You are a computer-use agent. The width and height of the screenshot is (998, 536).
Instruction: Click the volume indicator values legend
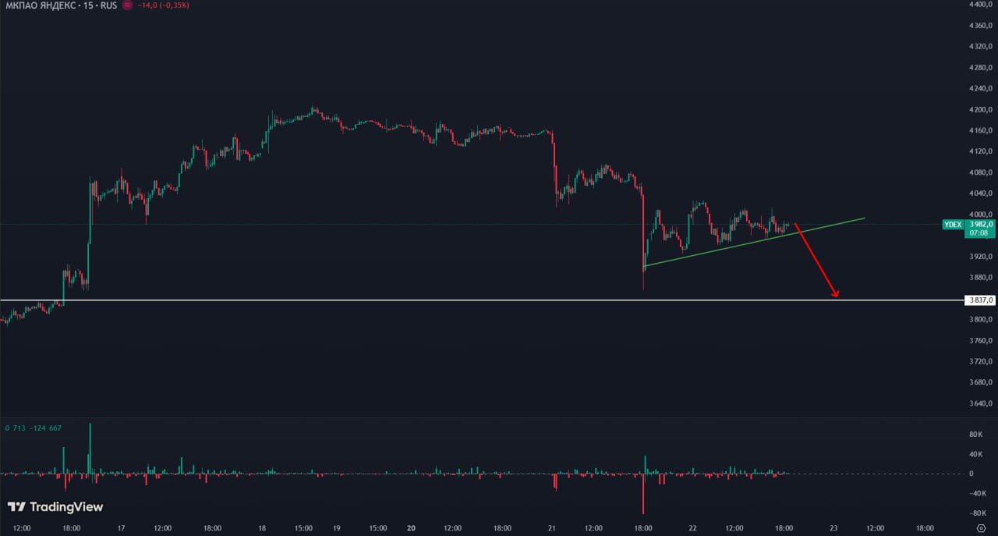tap(34, 428)
